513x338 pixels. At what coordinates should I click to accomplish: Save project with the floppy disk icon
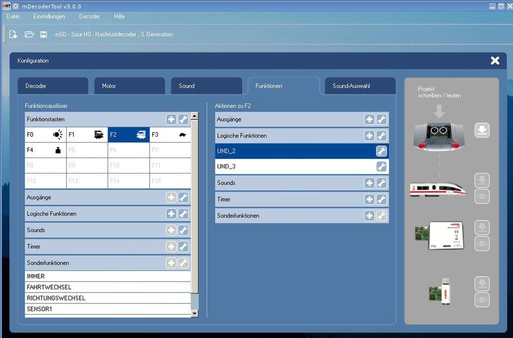(x=44, y=34)
